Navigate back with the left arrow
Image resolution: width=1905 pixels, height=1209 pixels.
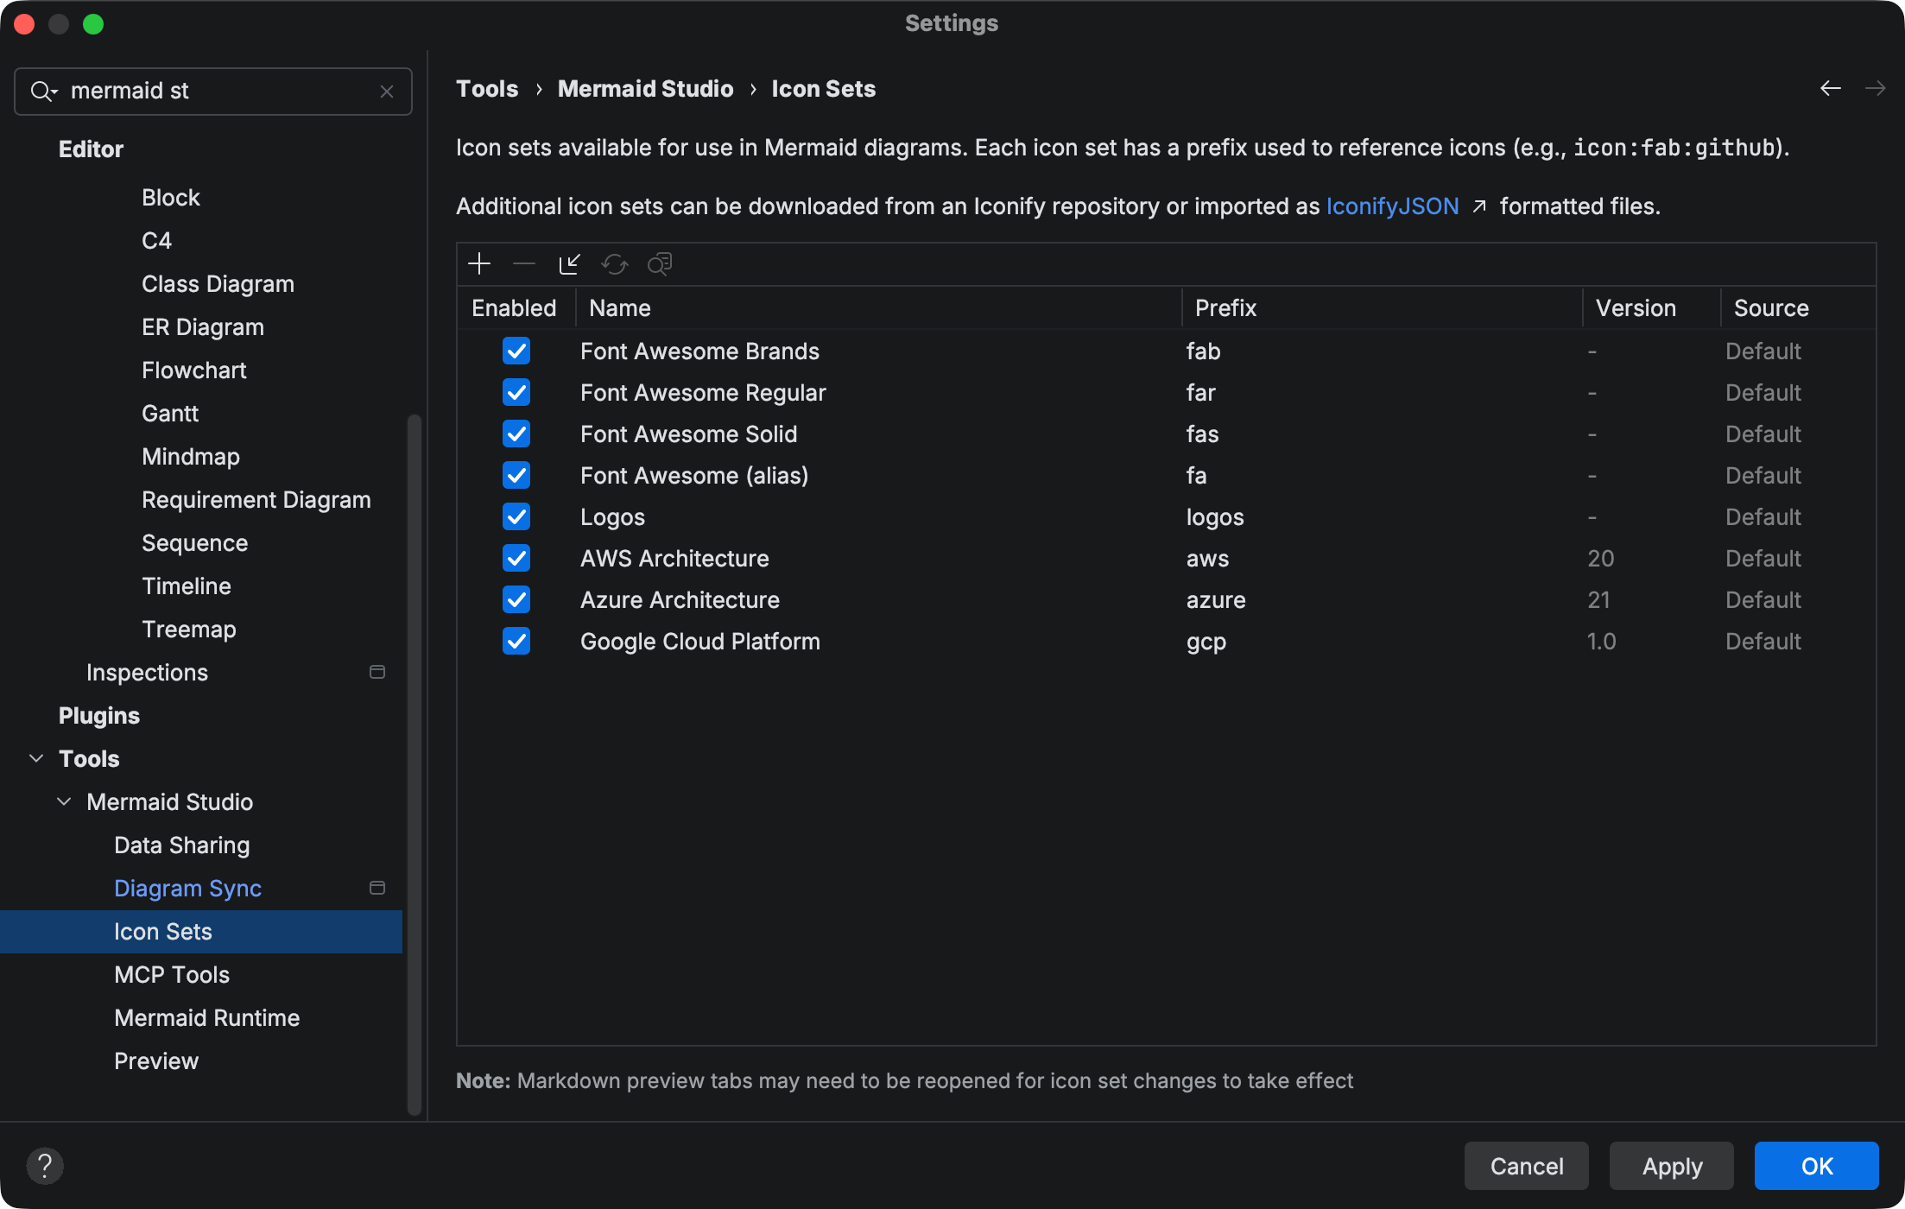pyautogui.click(x=1831, y=88)
